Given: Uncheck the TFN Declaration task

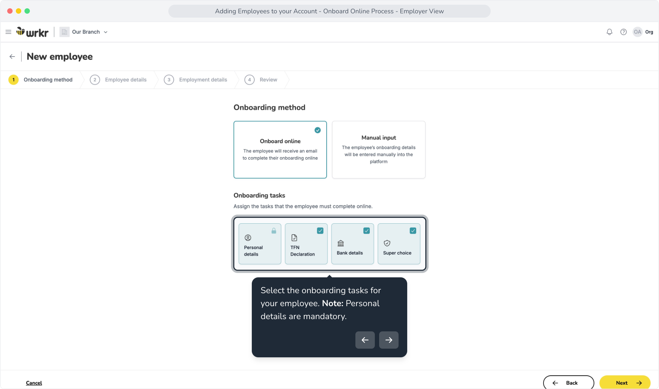Looking at the screenshot, I should tap(320, 231).
